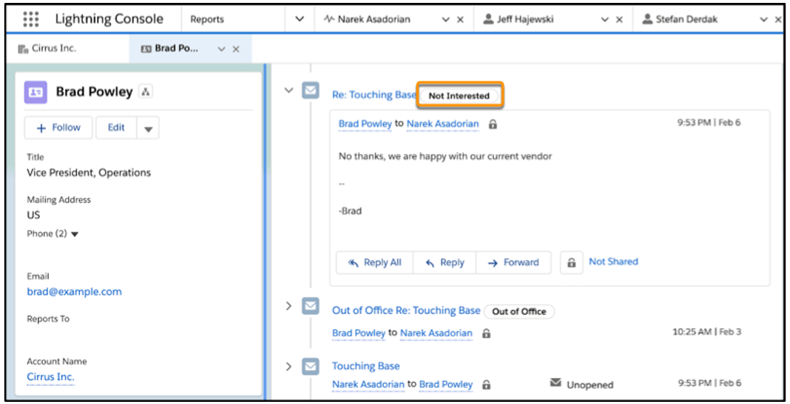Click Narek Asadorian sender link in Touching Base row

pyautogui.click(x=369, y=384)
